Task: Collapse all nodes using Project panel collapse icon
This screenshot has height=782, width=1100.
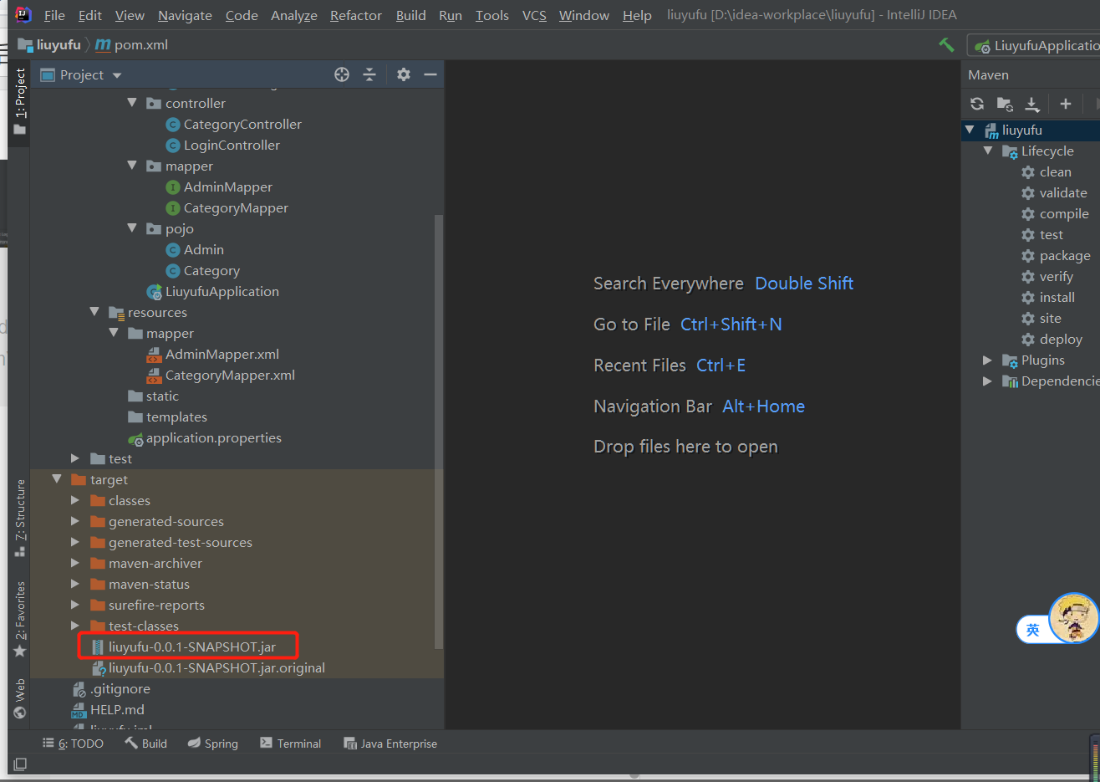Action: (369, 74)
